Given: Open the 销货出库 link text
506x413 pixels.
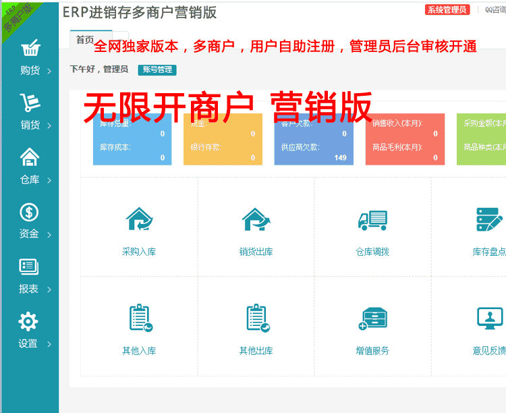Looking at the screenshot, I should 256,252.
